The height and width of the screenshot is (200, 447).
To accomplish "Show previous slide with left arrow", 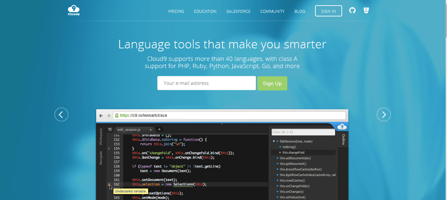I will coord(61,114).
